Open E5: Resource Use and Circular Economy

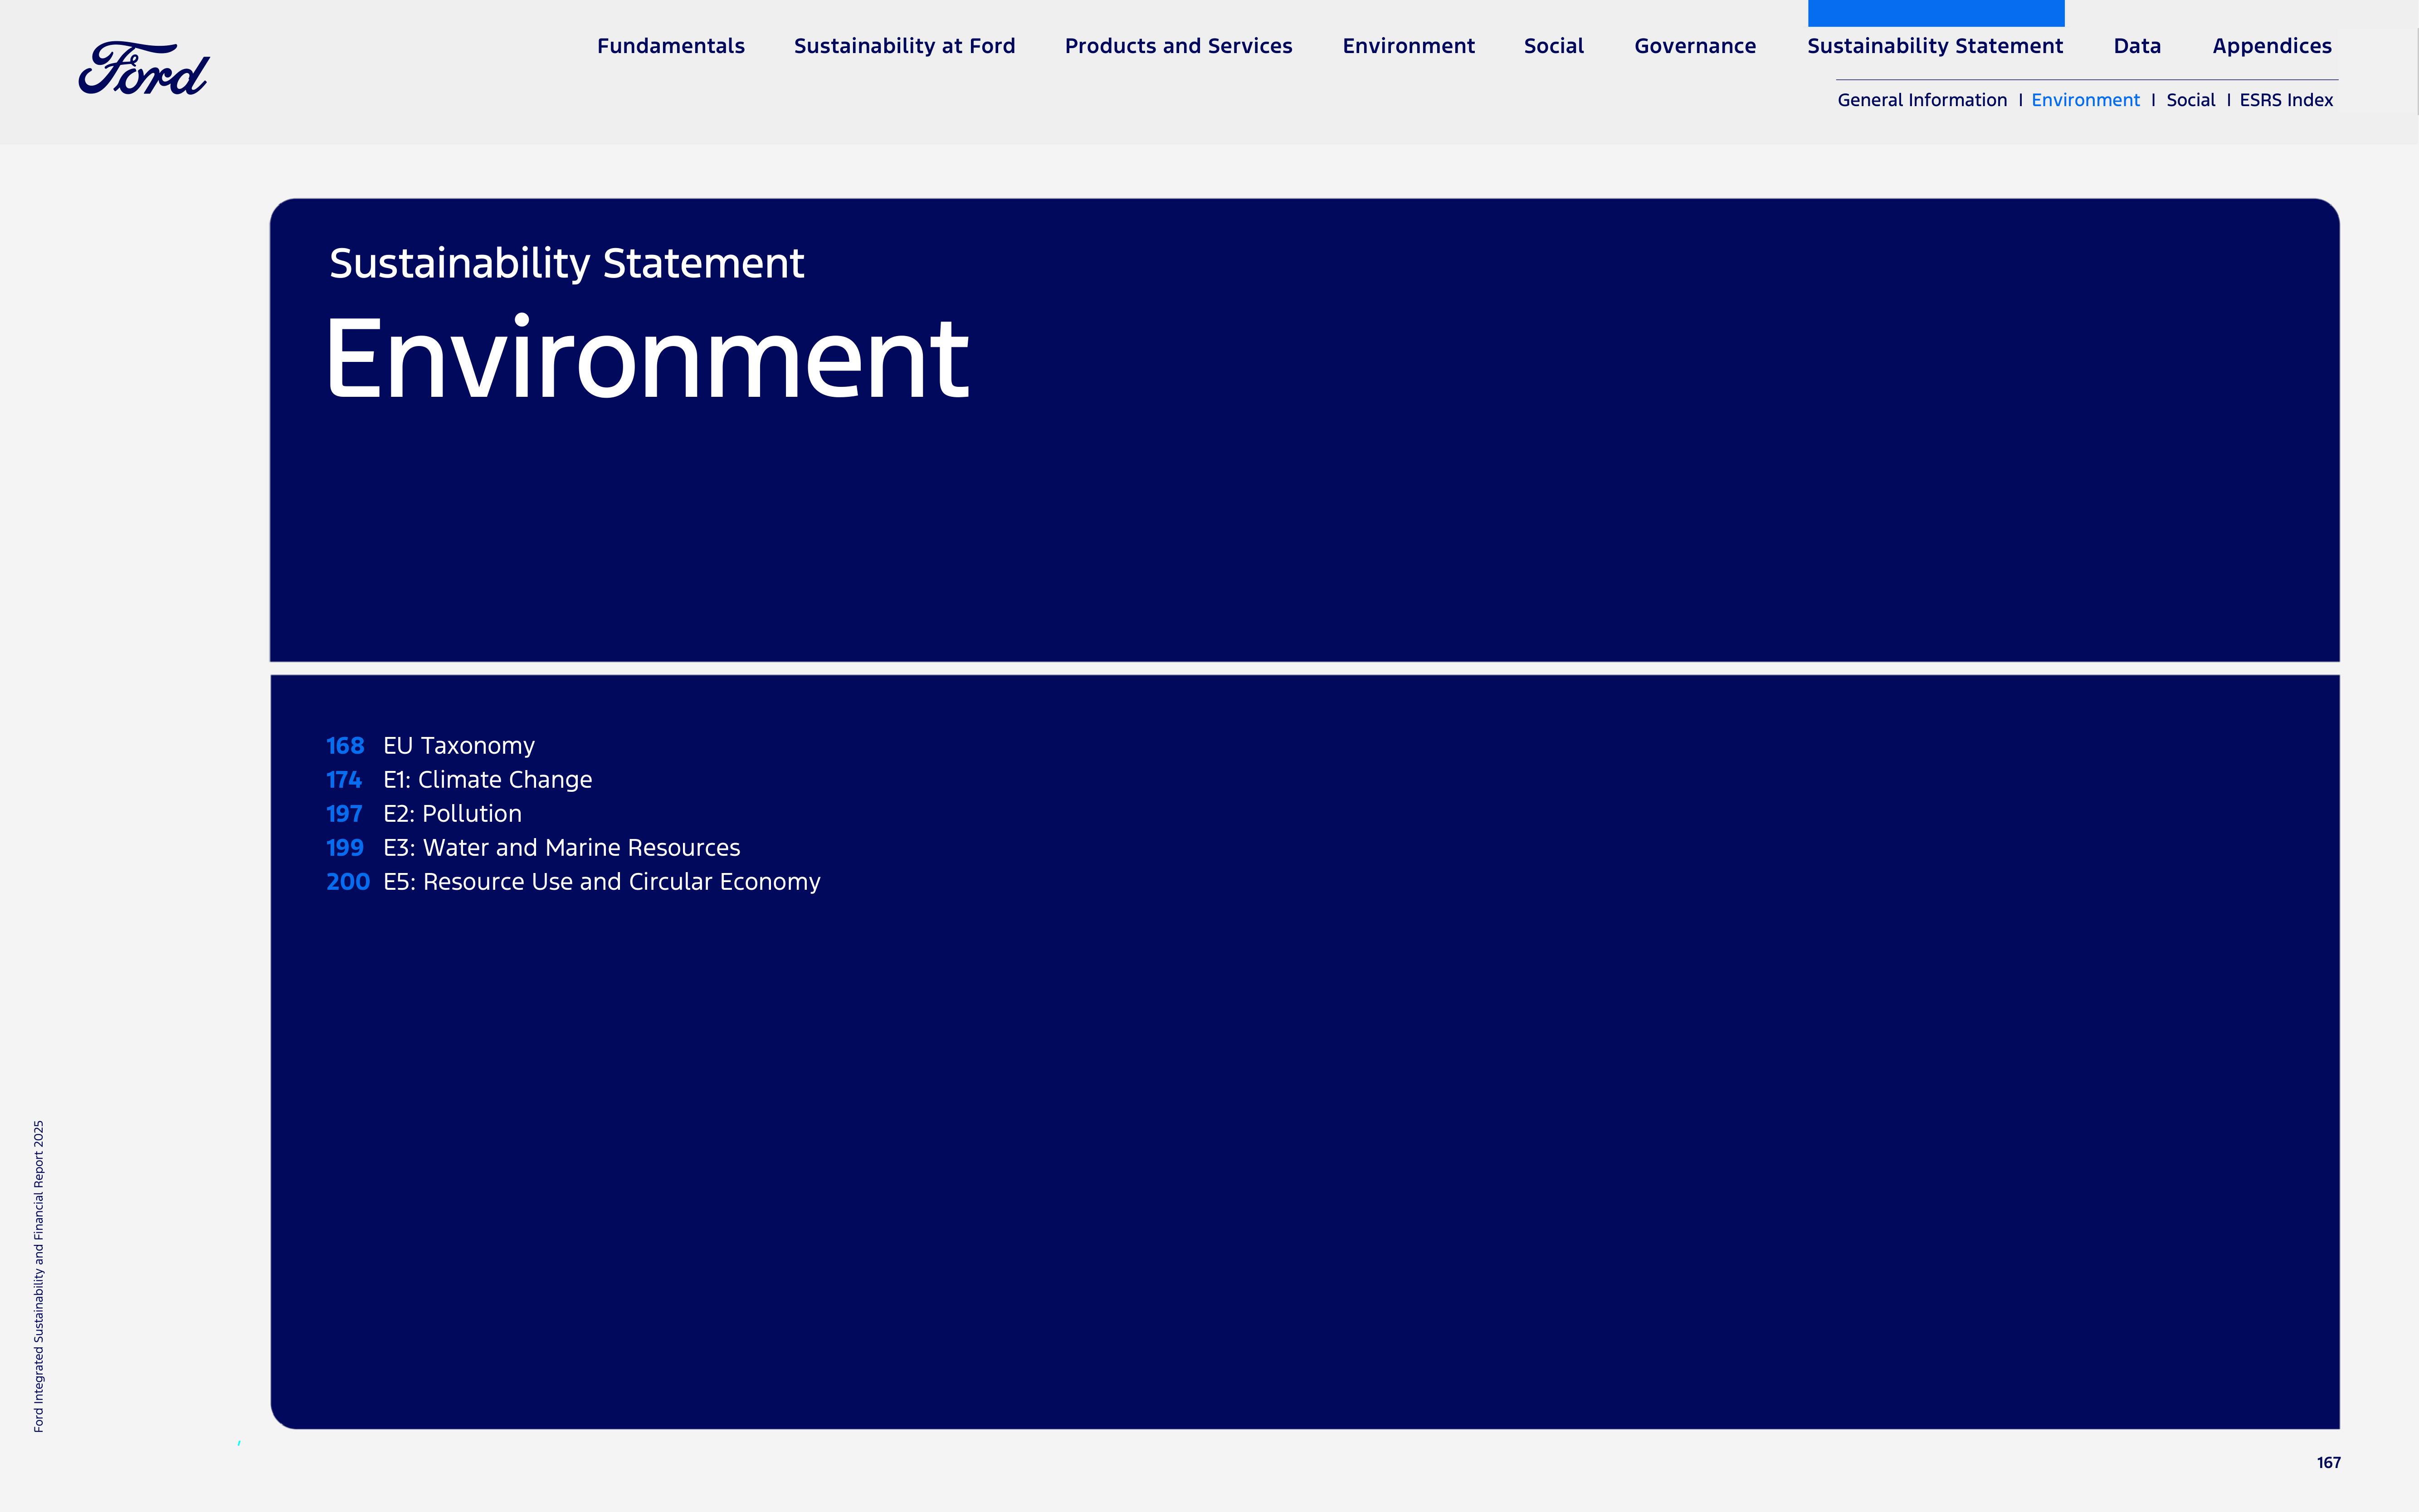coord(601,882)
